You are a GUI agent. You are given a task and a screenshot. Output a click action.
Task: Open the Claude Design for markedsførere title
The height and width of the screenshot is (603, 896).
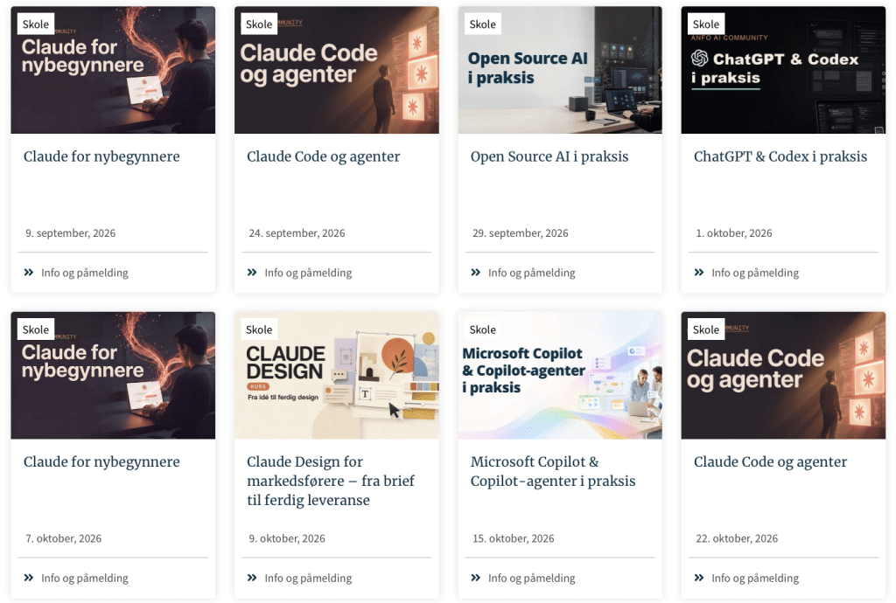331,481
